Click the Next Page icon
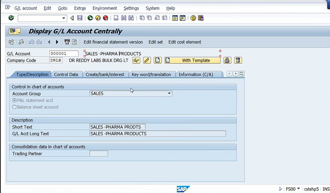 tap(157, 18)
